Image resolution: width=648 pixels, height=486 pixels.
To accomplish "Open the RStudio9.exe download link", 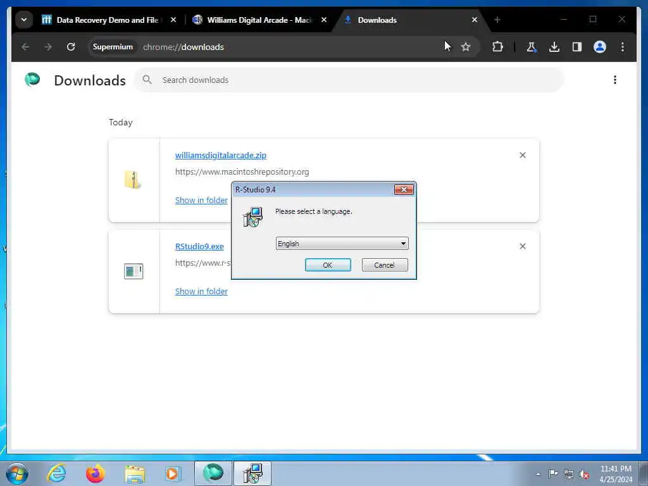I will pyautogui.click(x=199, y=246).
